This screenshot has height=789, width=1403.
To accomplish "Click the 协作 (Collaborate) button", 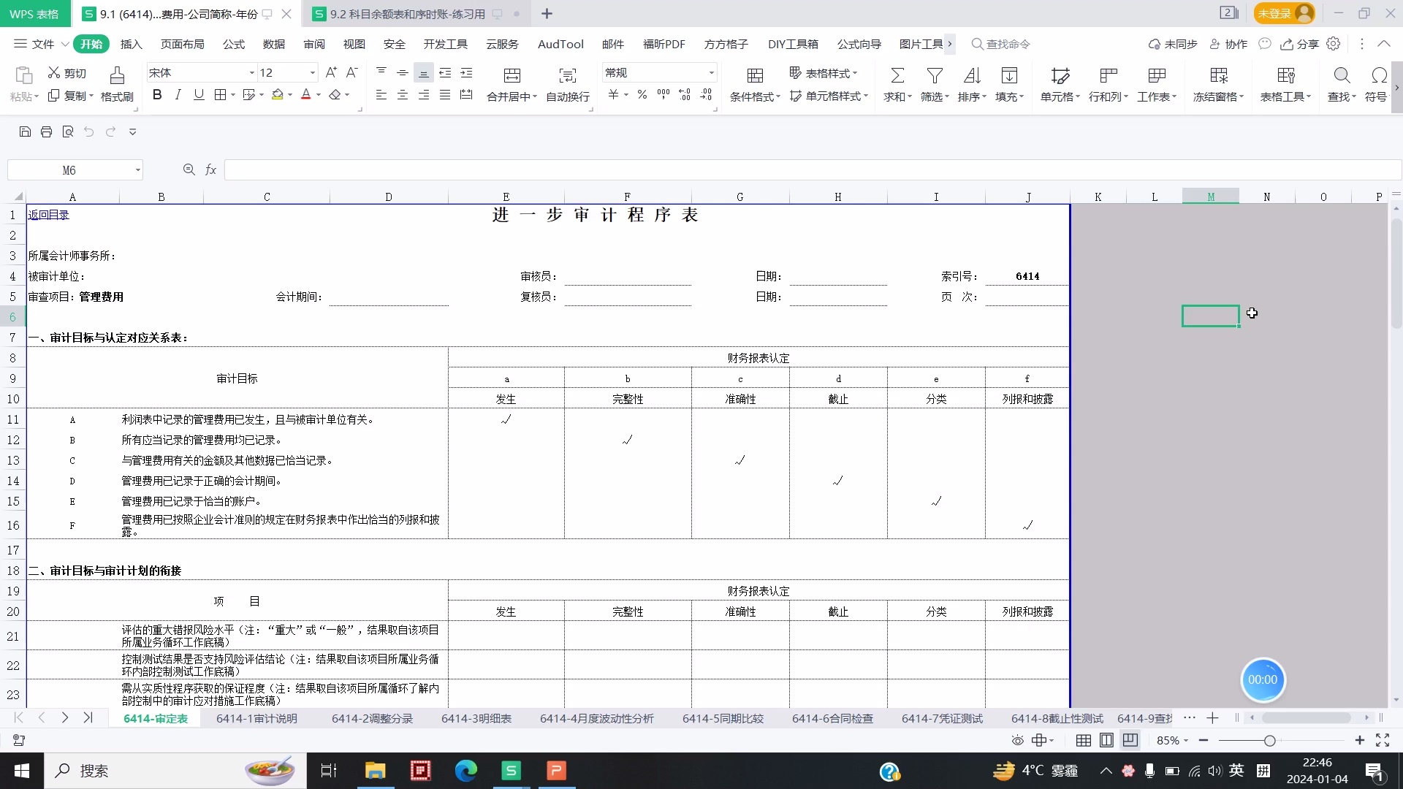I will pos(1228,44).
